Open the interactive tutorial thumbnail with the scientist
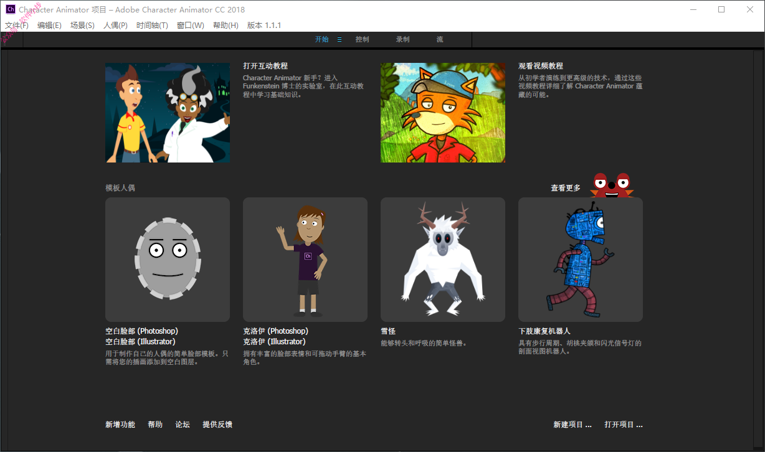 point(168,113)
